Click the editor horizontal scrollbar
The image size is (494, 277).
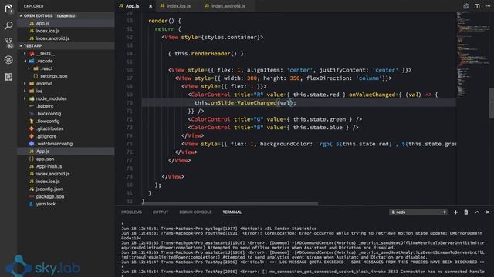click(230, 204)
